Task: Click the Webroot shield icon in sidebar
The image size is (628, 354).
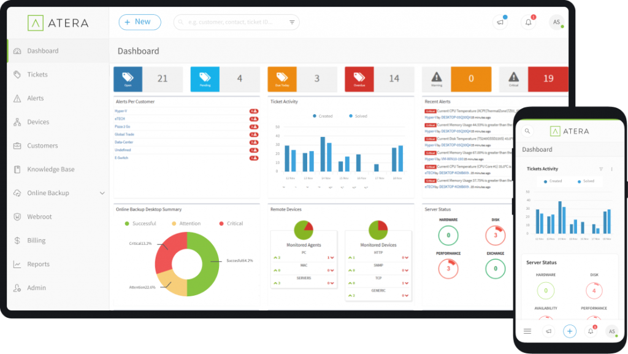Action: (x=17, y=217)
